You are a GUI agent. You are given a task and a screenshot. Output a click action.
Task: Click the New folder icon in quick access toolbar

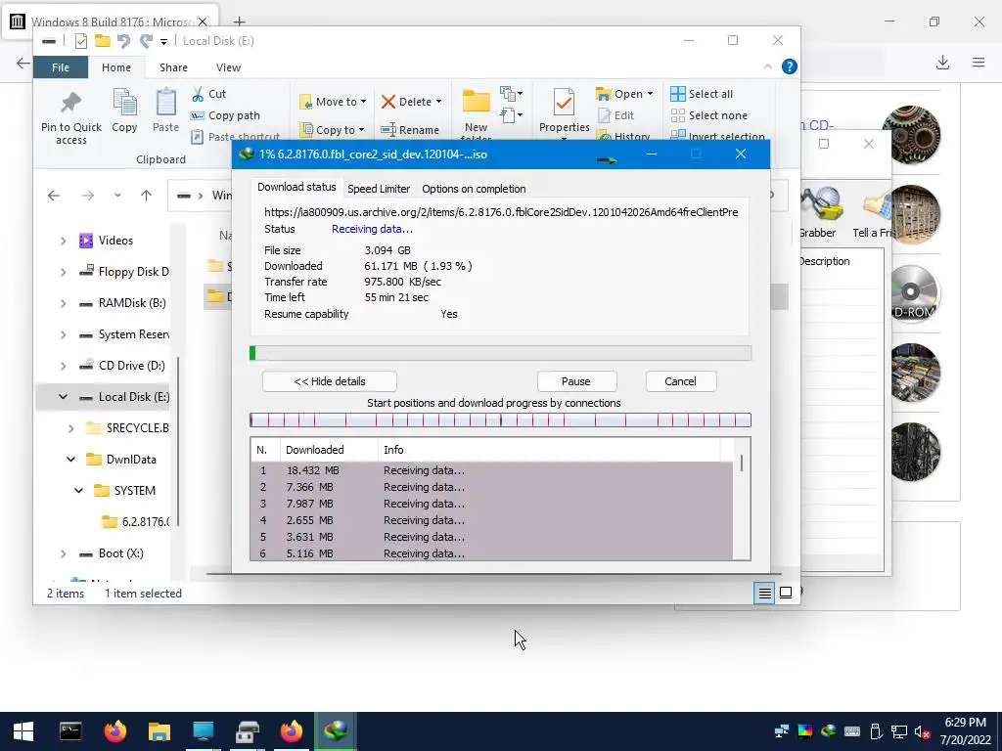coord(102,41)
